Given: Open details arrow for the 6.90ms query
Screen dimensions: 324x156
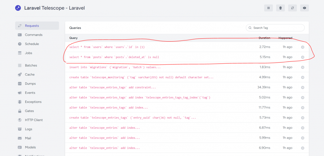Looking at the screenshot, I should coord(302,148).
